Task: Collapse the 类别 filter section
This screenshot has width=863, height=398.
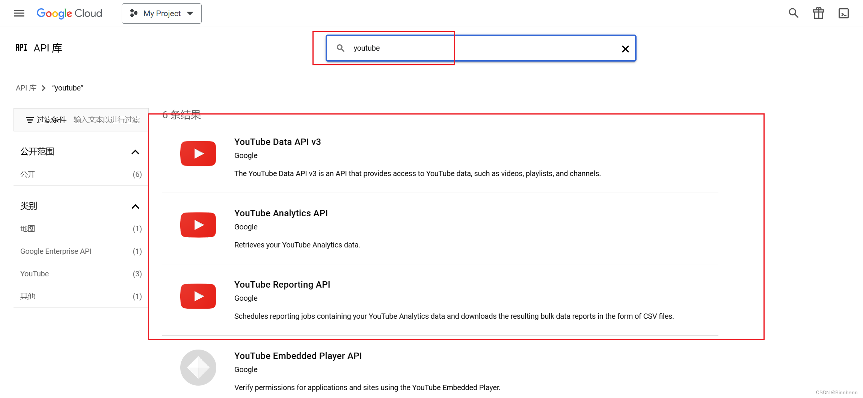Action: (x=136, y=206)
